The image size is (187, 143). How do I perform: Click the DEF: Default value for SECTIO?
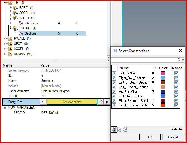[x=50, y=113]
